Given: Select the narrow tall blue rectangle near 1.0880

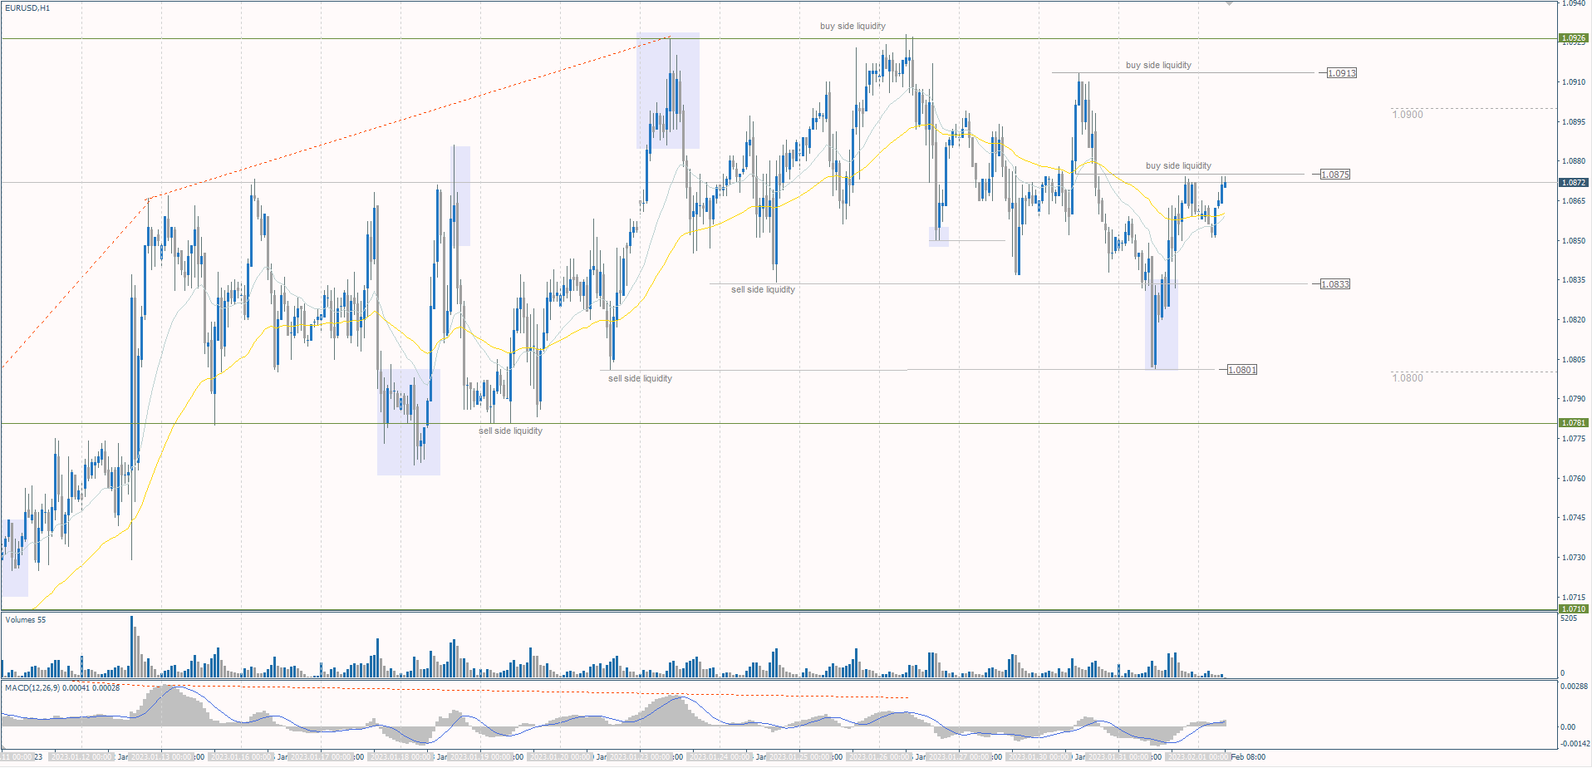Looking at the screenshot, I should click(461, 196).
